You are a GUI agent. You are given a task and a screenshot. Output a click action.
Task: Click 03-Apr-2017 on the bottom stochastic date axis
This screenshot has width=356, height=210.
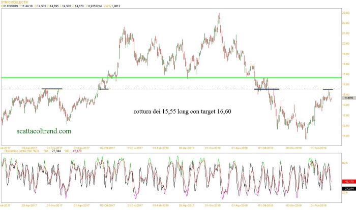pos(29,205)
